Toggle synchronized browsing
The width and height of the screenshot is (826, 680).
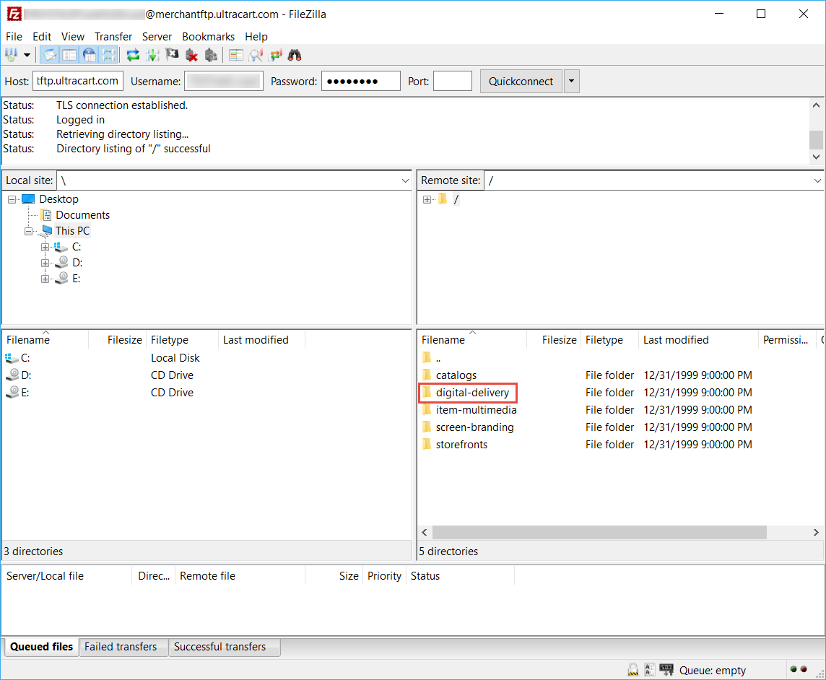(x=276, y=55)
